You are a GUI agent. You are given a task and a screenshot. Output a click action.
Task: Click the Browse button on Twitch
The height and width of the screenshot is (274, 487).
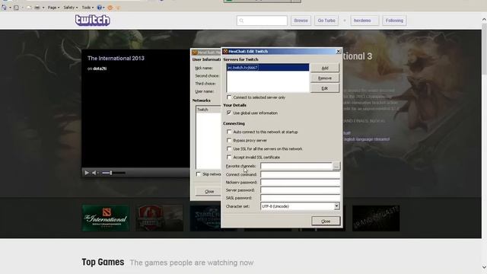pyautogui.click(x=301, y=21)
